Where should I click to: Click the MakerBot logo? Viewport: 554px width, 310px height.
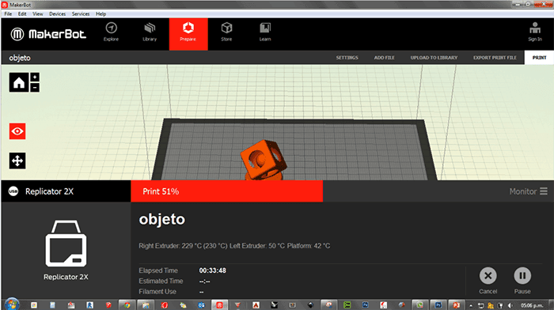48,34
